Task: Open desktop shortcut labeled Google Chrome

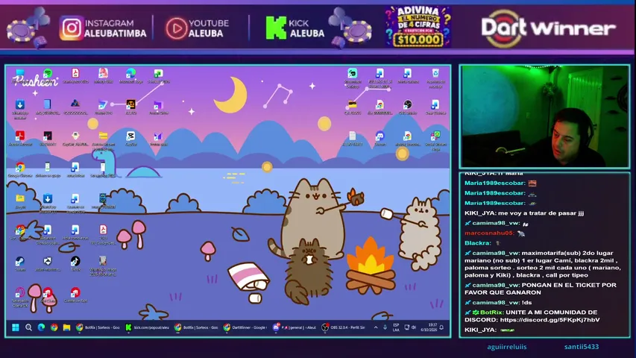Action: [x=20, y=169]
